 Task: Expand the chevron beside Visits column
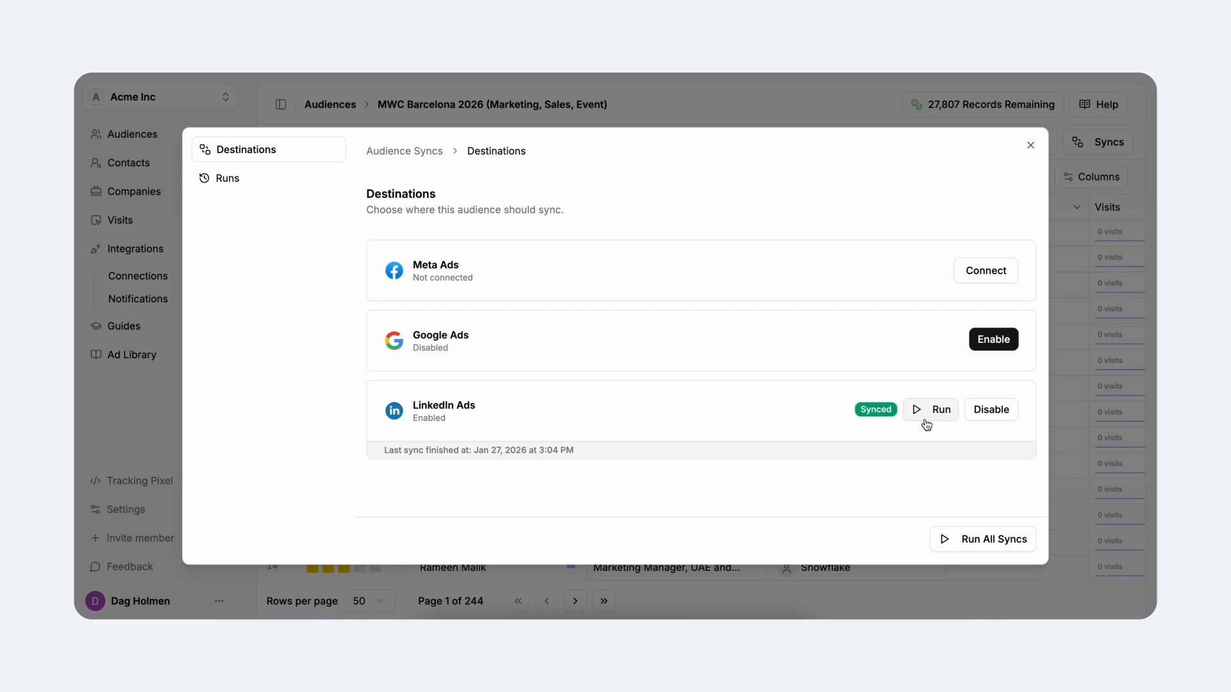pos(1076,207)
